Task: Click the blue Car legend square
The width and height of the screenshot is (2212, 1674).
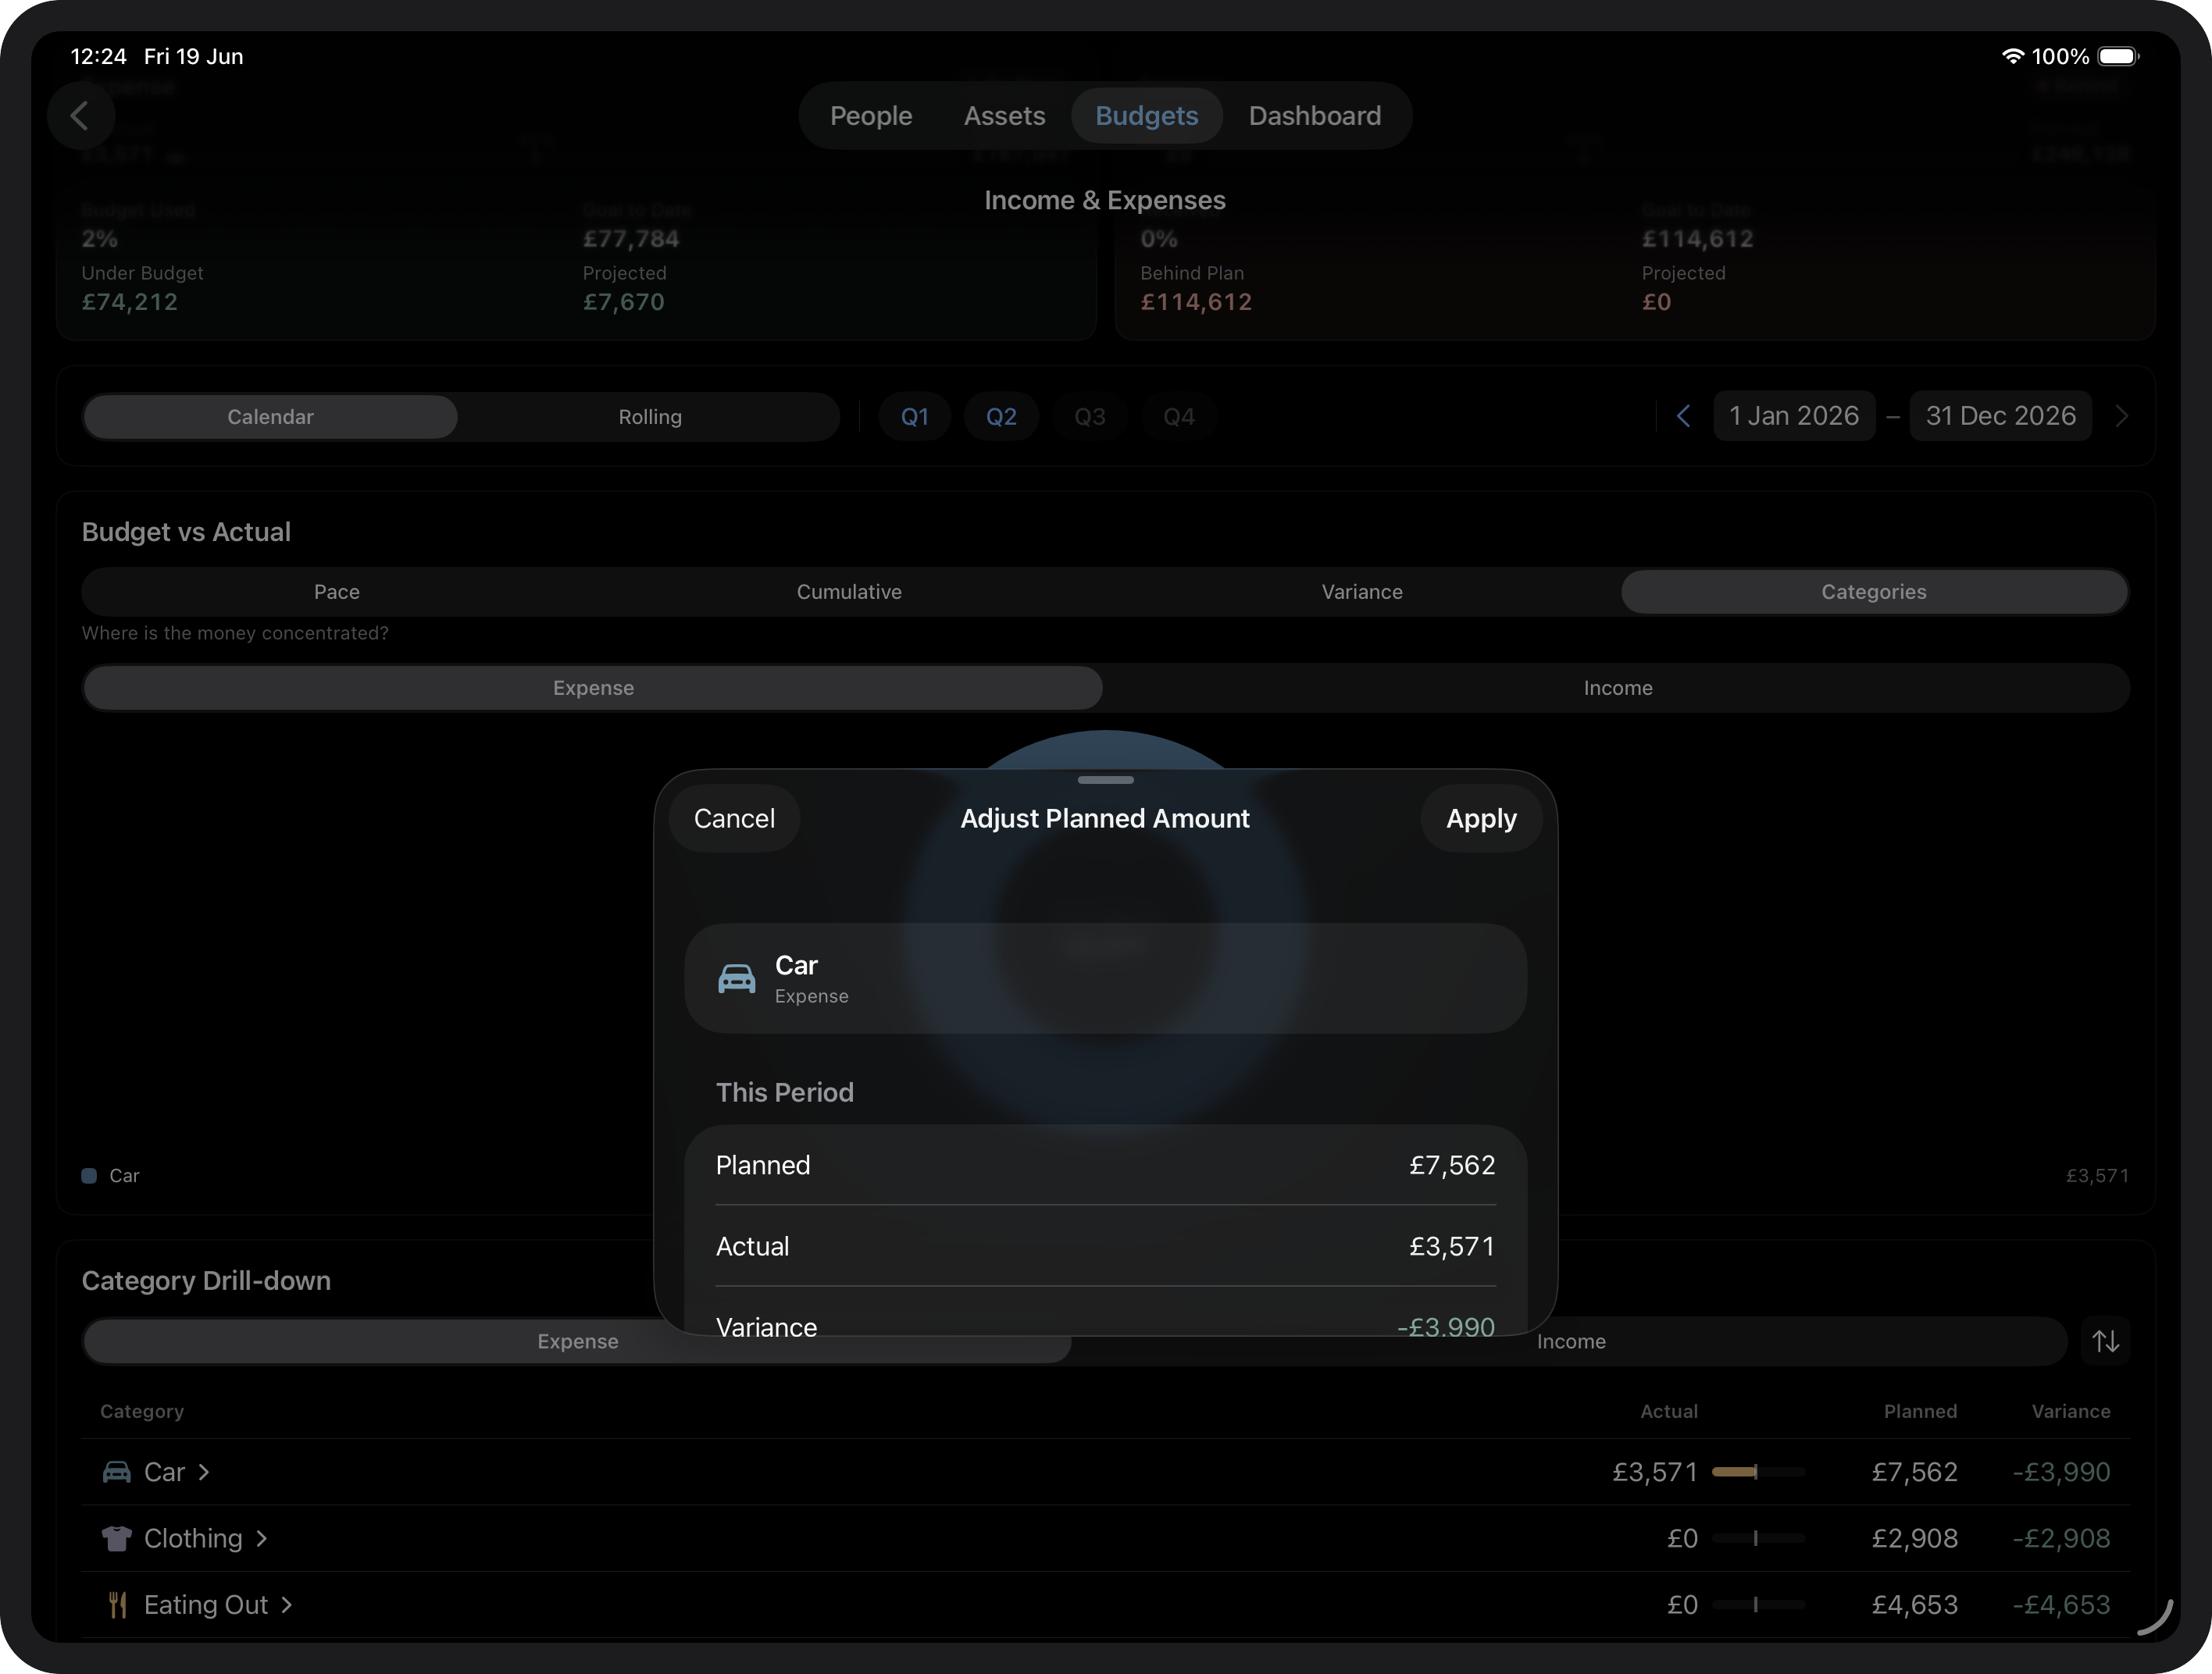Action: (89, 1175)
